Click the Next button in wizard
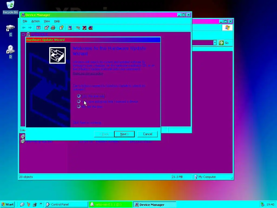This screenshot has width=277, height=208. pos(124,134)
